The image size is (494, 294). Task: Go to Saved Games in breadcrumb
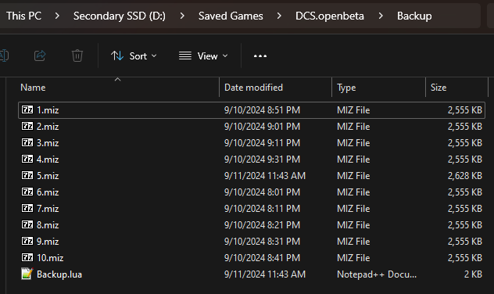click(231, 16)
